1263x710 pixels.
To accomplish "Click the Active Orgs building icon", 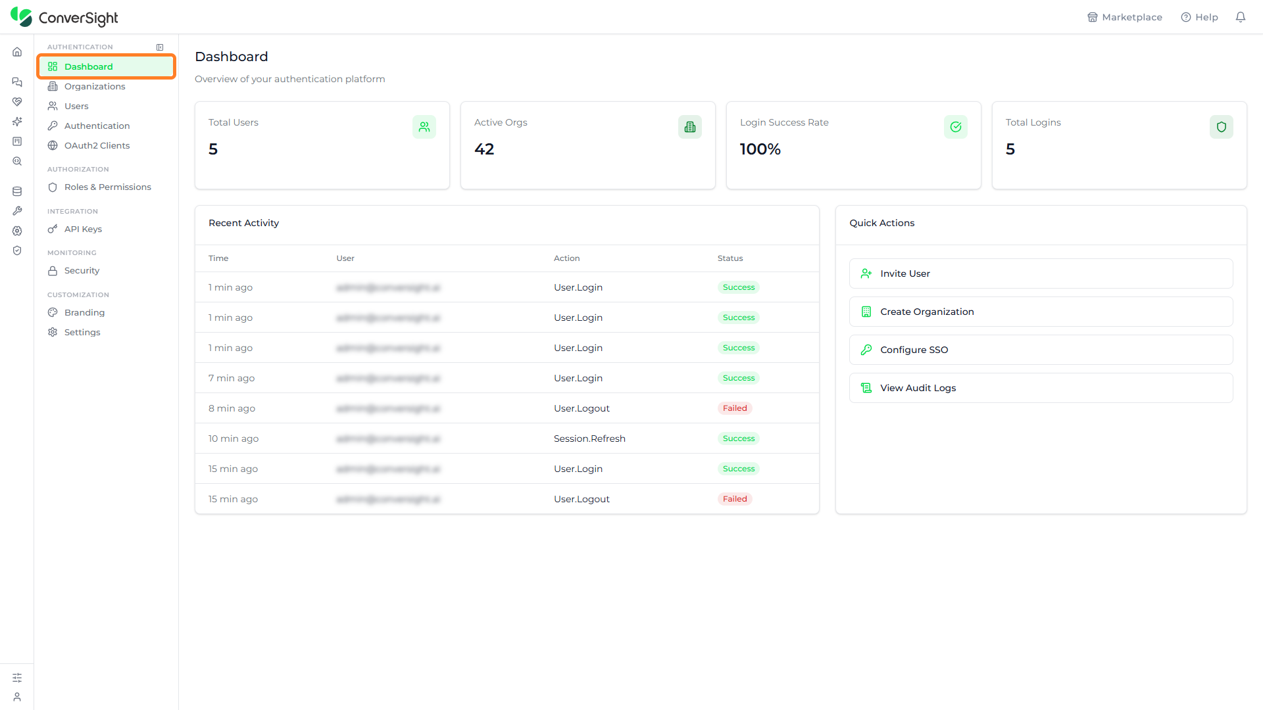I will coord(690,127).
